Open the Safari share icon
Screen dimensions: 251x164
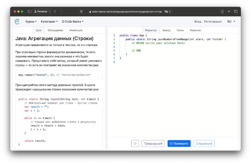click(x=222, y=11)
